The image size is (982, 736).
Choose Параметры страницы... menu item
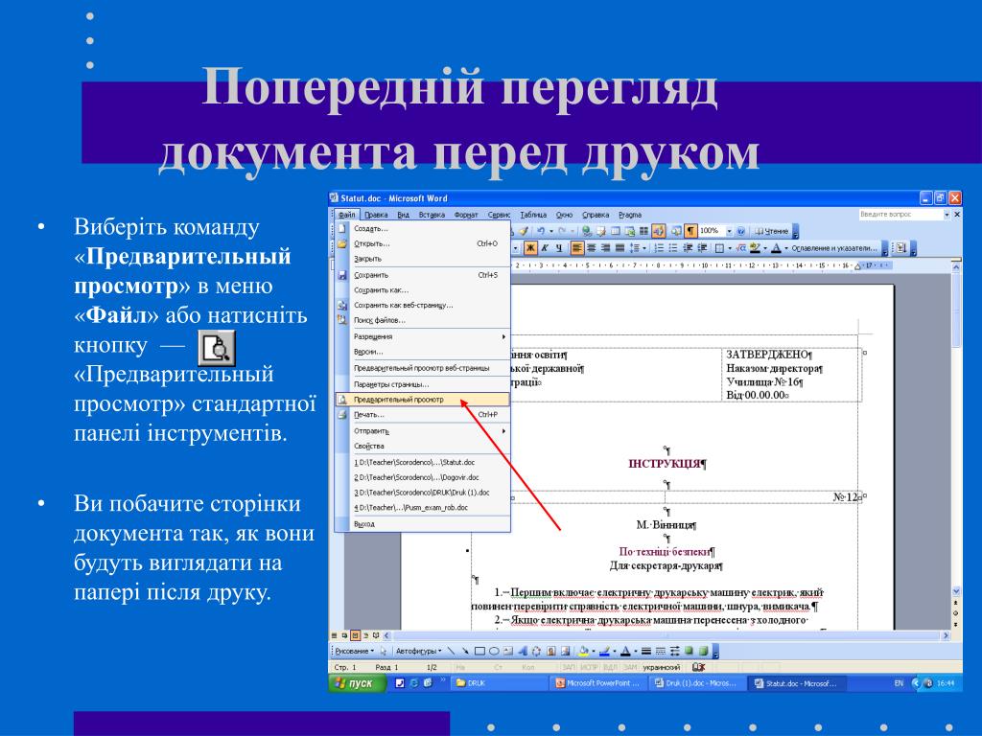point(423,384)
